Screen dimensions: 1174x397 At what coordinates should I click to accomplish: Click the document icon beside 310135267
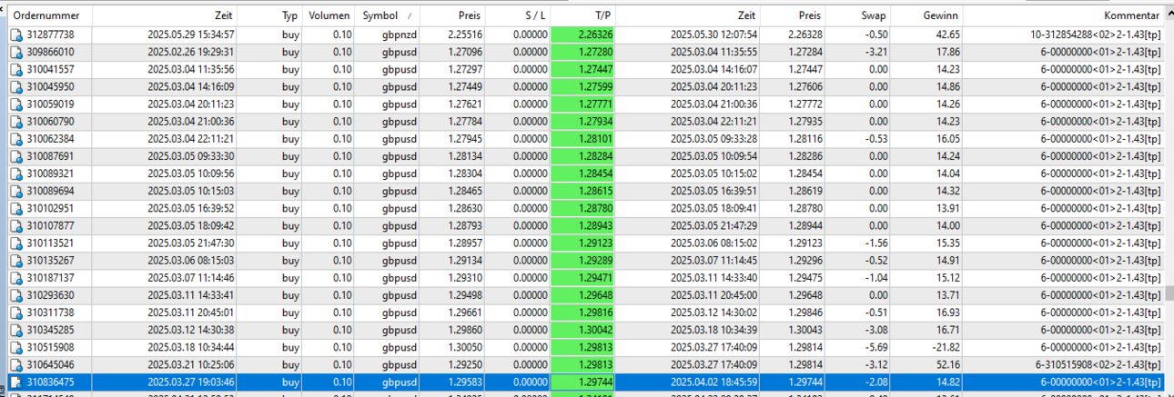16,261
